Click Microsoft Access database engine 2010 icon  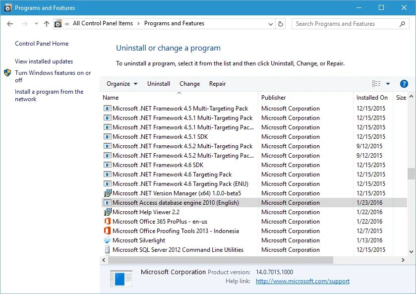107,203
